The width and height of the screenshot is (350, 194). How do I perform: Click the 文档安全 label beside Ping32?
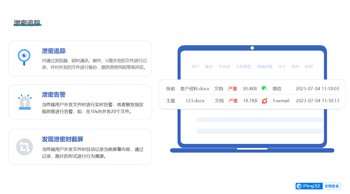click(332, 186)
